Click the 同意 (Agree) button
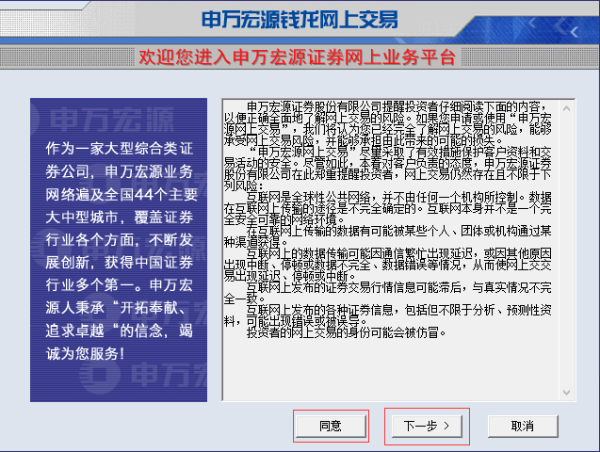The image size is (600, 452). [330, 426]
